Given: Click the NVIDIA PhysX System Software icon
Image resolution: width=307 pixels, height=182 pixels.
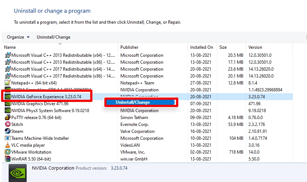Looking at the screenshot, I should point(7,111).
